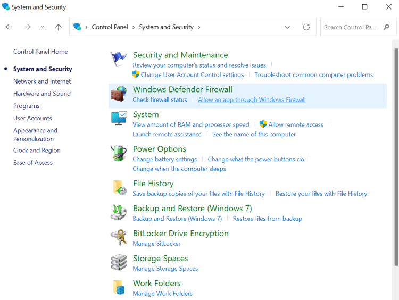Click the System monitor icon

pyautogui.click(x=119, y=118)
